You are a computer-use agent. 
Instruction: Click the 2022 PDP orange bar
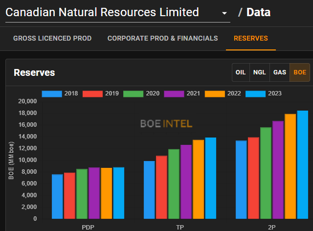click(x=107, y=193)
